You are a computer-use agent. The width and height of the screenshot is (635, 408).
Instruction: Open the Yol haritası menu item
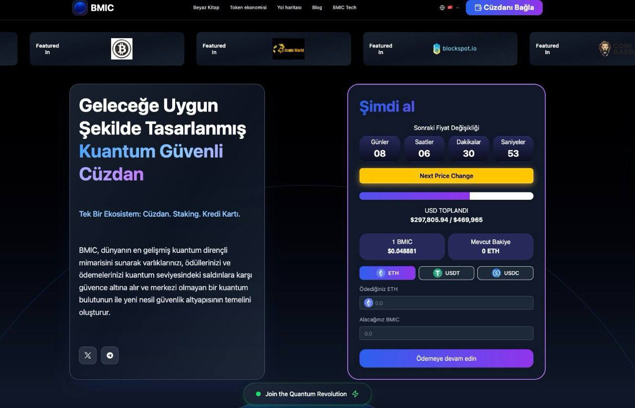tap(289, 7)
